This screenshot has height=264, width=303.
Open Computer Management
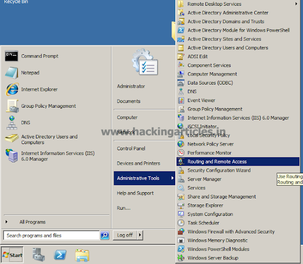click(212, 74)
